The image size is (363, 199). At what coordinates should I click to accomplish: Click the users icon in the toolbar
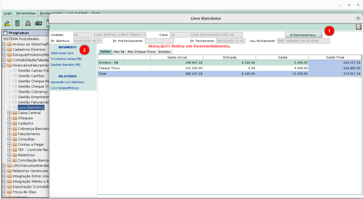tap(39, 23)
